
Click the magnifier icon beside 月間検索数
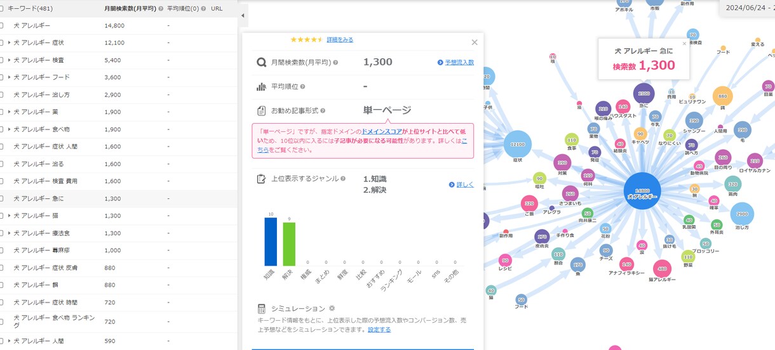coord(261,63)
